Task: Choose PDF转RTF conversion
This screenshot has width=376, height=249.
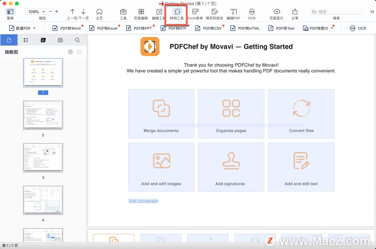Action: point(174,28)
